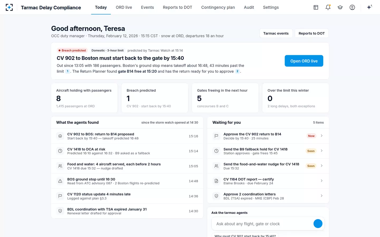Click clock icon beside Send the B9 fallback hold
The width and height of the screenshot is (380, 237).
pos(216,151)
